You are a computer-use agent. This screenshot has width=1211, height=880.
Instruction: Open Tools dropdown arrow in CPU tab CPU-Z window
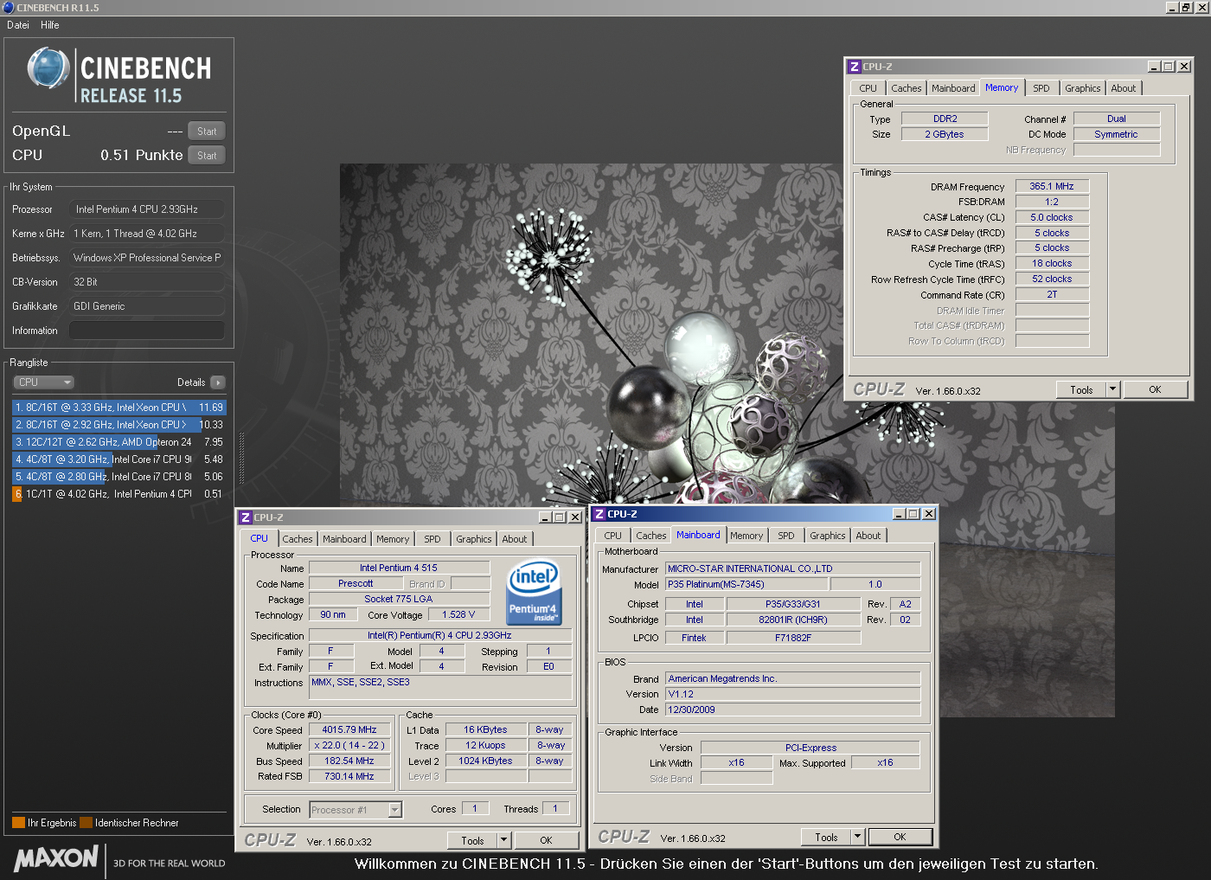coord(504,841)
